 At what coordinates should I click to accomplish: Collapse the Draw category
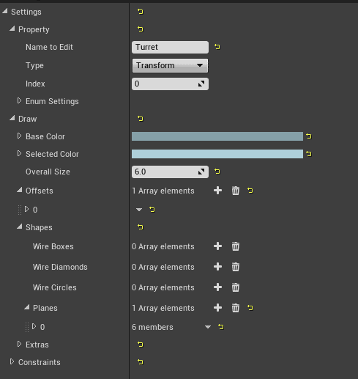[12, 119]
